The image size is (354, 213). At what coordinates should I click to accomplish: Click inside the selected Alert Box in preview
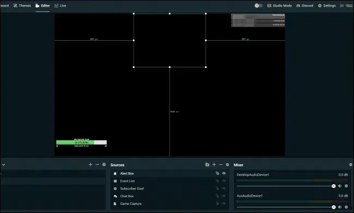click(169, 40)
